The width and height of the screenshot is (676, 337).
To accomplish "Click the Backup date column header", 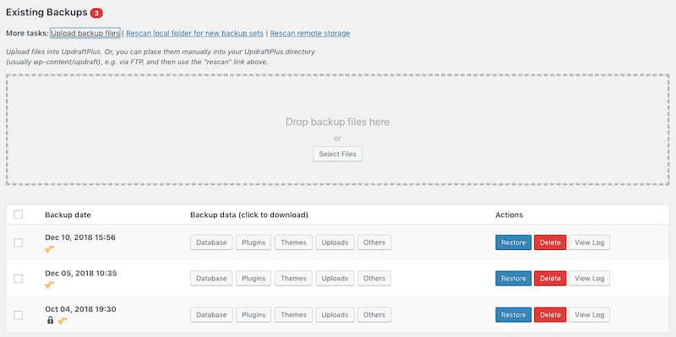I will click(68, 215).
